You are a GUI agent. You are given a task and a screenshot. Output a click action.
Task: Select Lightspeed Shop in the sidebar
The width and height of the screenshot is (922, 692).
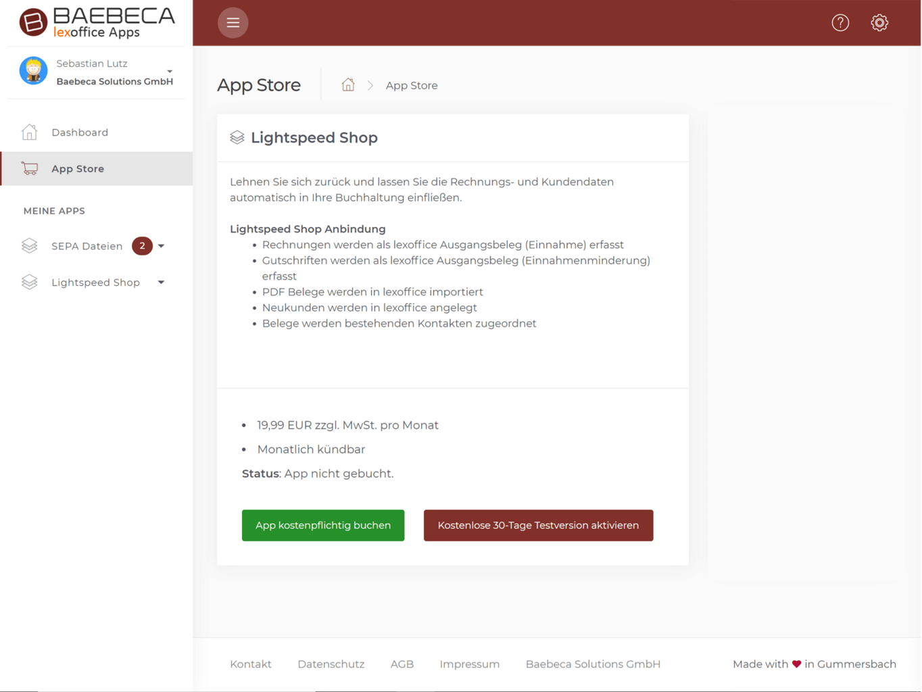pos(95,282)
